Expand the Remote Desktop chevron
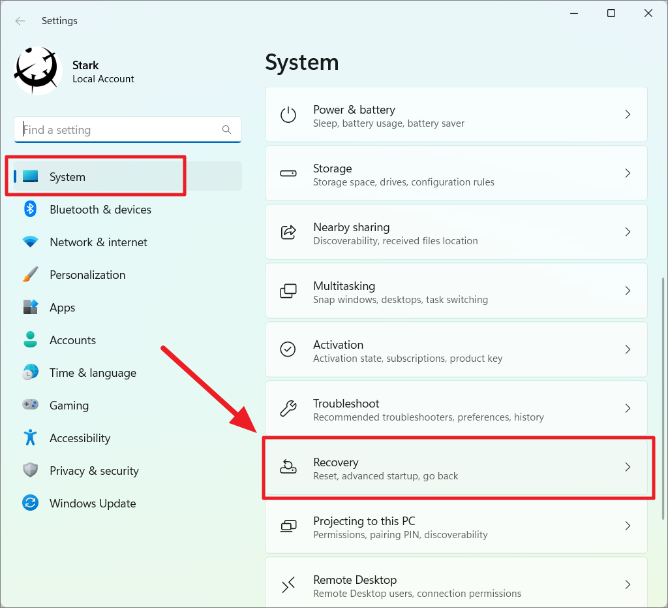Screen dimensions: 668x608 pos(628,585)
